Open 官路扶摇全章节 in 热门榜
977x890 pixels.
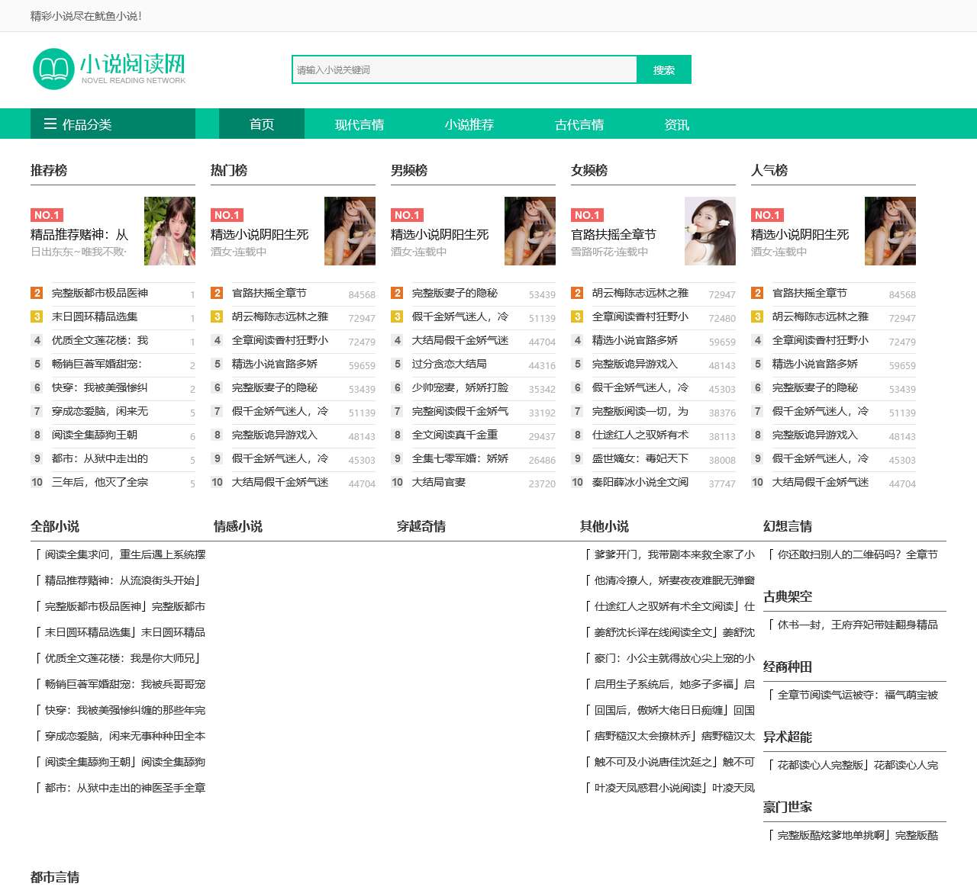(x=269, y=294)
